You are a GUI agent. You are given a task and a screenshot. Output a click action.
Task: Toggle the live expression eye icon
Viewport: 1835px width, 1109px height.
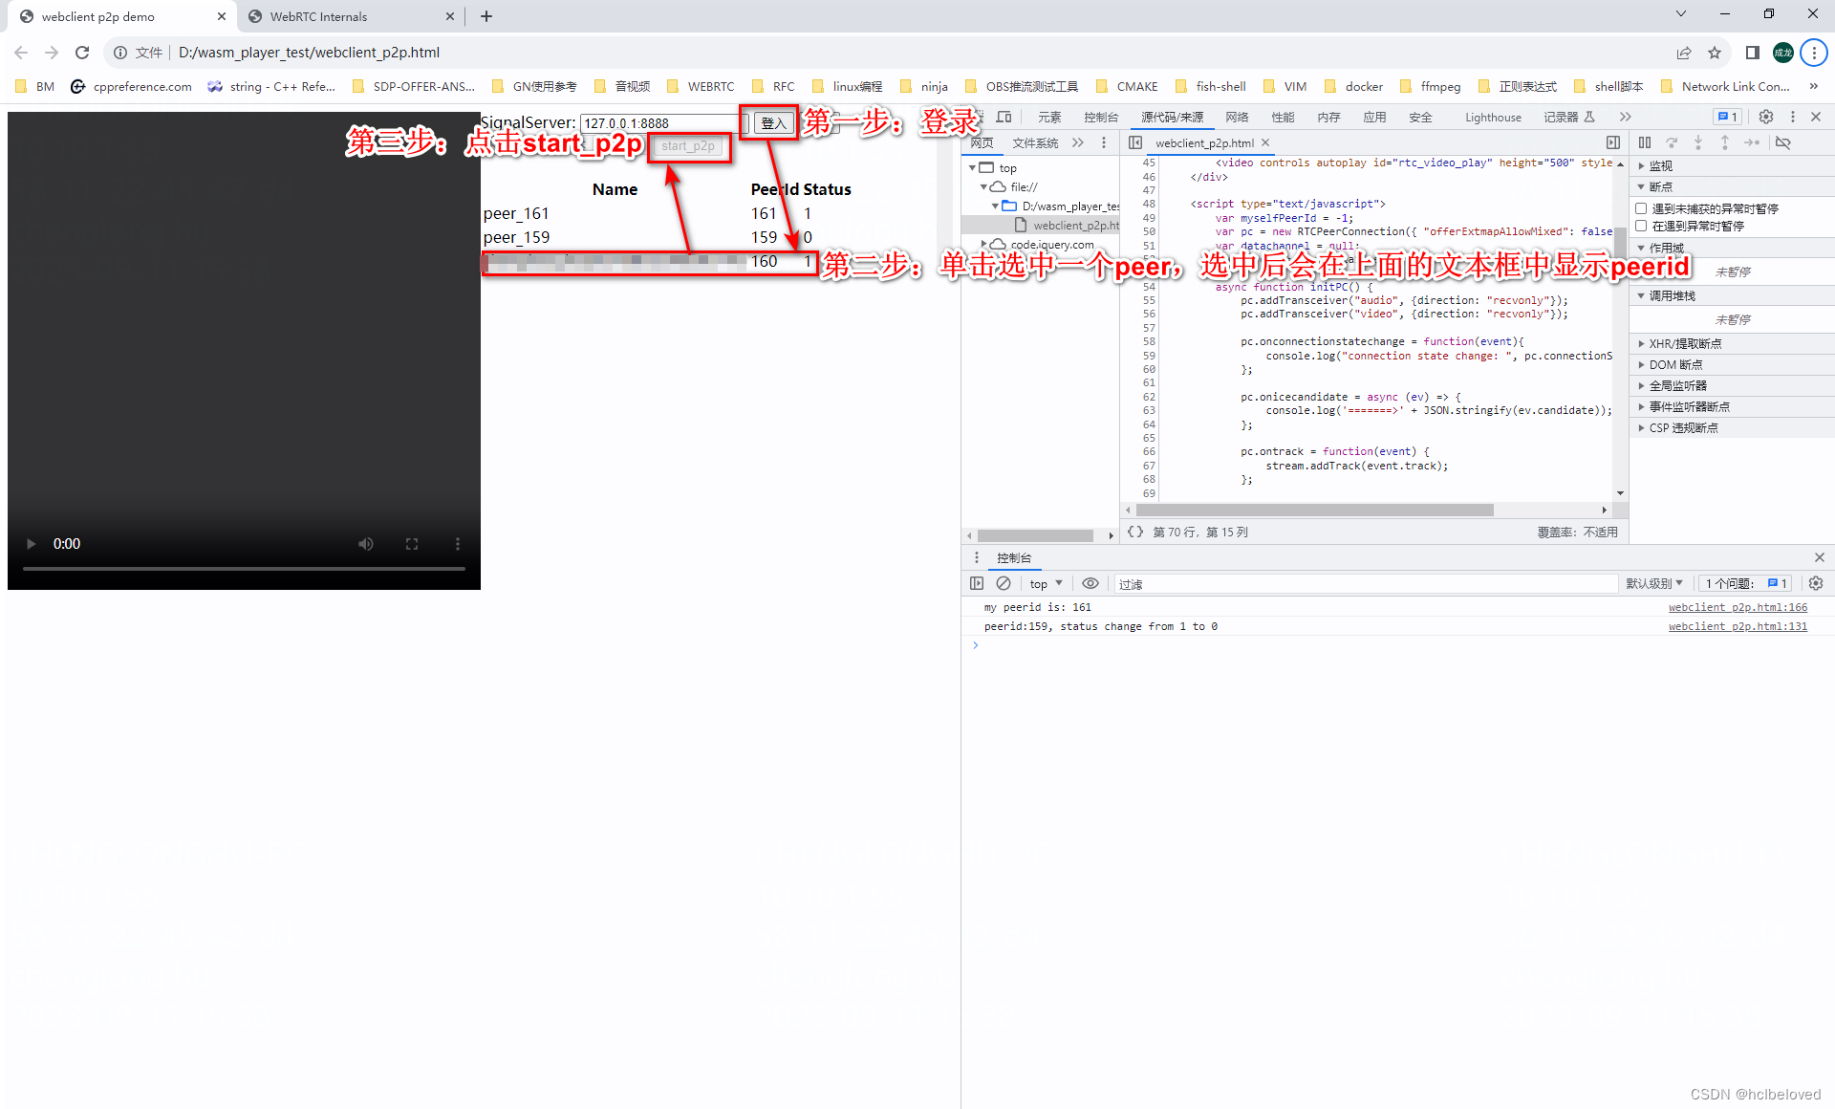point(1090,583)
